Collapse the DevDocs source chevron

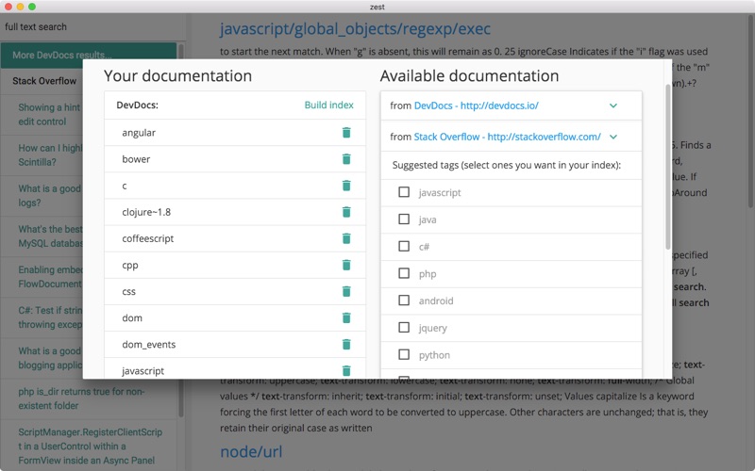[612, 106]
